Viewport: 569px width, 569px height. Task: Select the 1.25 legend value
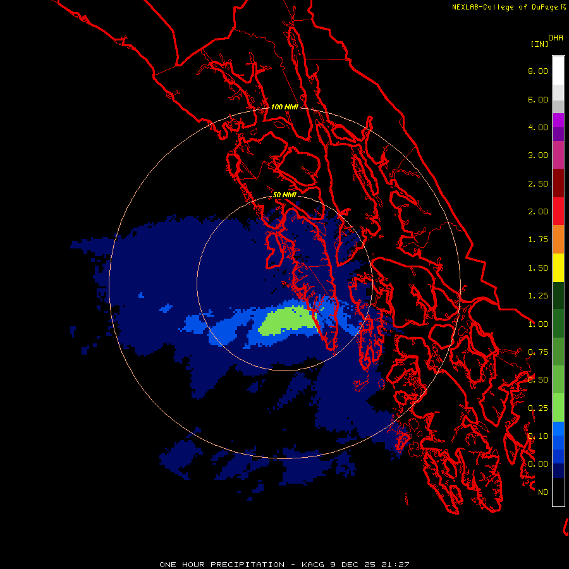tap(538, 296)
